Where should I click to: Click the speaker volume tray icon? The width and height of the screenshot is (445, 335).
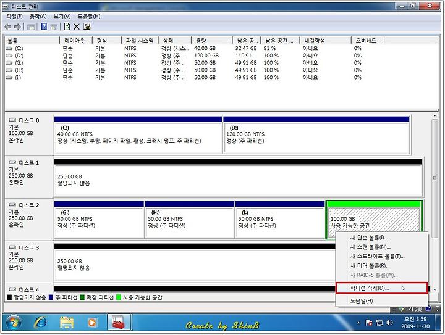click(x=389, y=323)
